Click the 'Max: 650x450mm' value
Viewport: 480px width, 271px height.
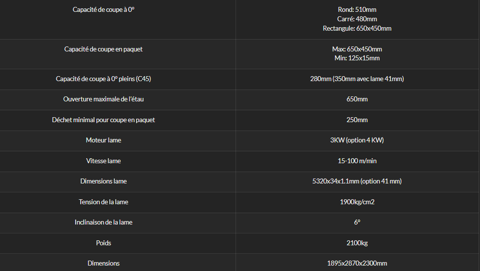(357, 49)
